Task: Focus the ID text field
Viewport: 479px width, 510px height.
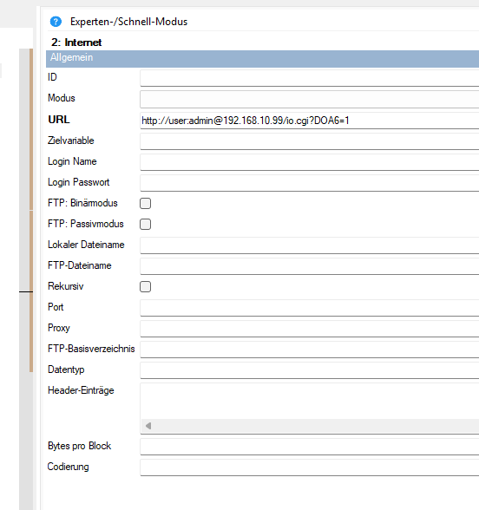Action: (310, 78)
